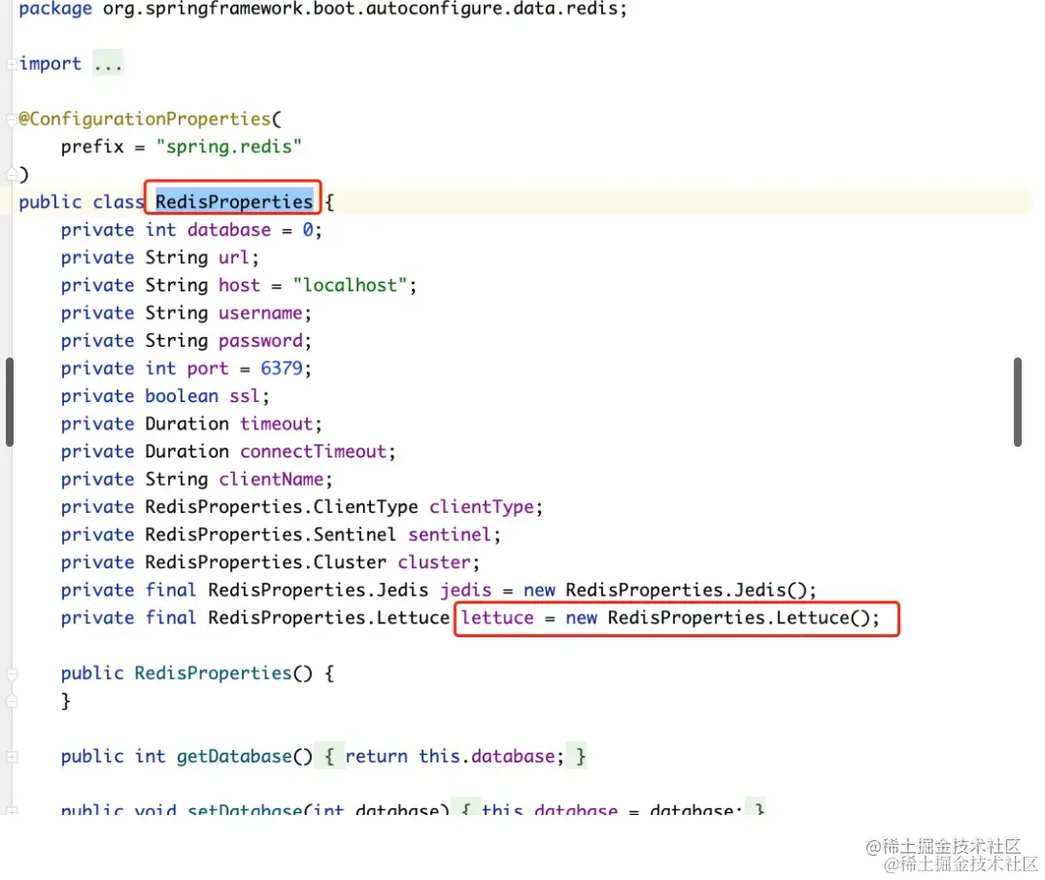Screen dimensions: 1045x880
Task: Select the localhost default host value
Action: [x=353, y=285]
